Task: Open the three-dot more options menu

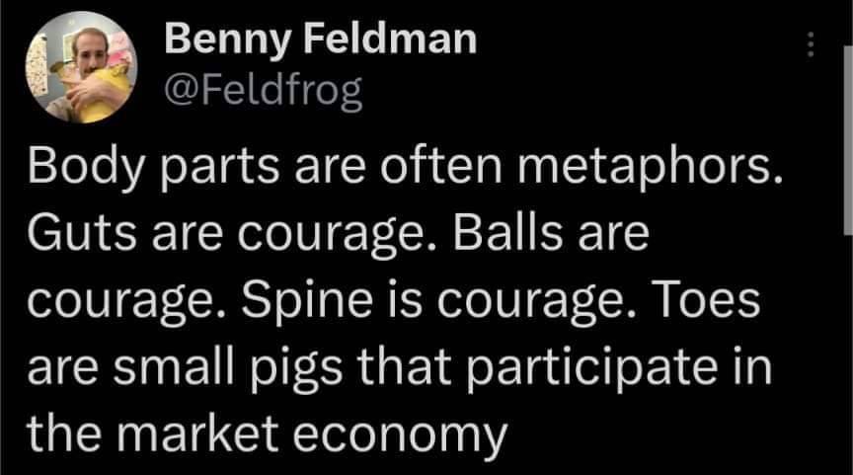Action: click(x=810, y=44)
